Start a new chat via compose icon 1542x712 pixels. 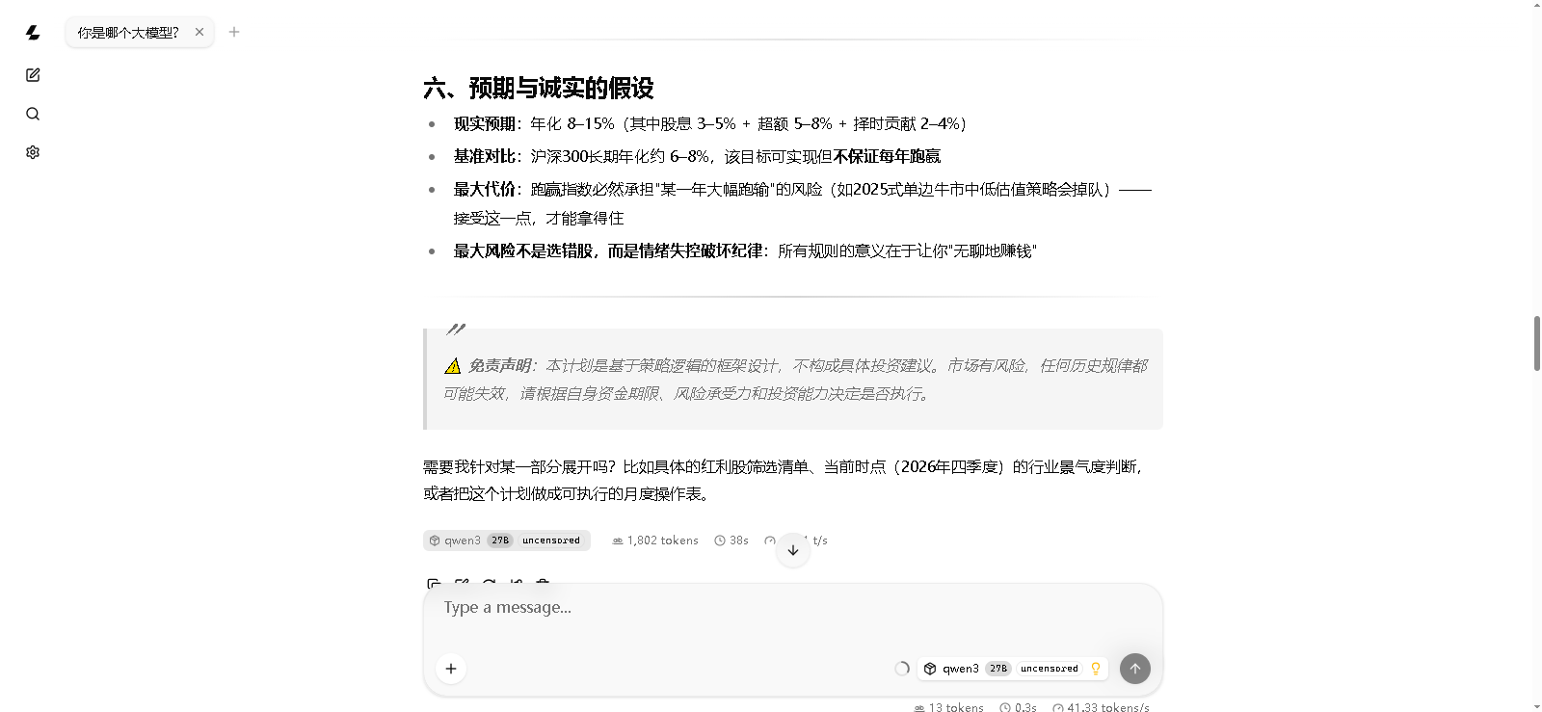point(33,75)
